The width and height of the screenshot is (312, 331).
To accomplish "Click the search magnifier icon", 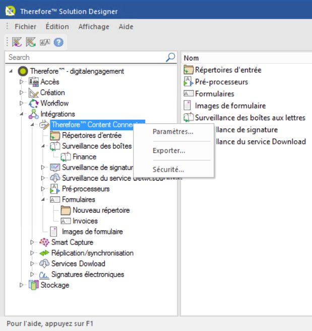I will coord(170,57).
